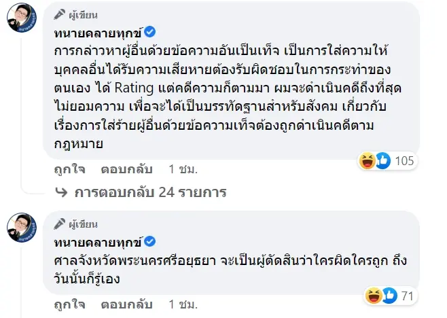Reply to the second comment via ตอบกลับ

click(121, 300)
